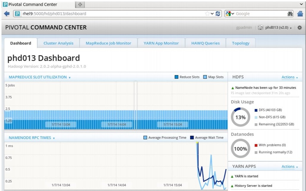Toggle the Map Slots legend swatch
Viewport: 306px width, 191px height.
pos(205,77)
